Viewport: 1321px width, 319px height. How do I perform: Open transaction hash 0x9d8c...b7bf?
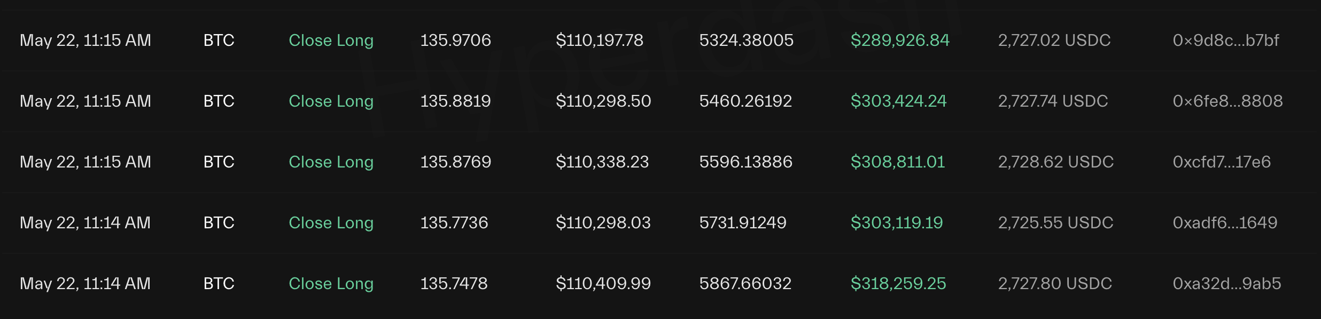pyautogui.click(x=1225, y=41)
